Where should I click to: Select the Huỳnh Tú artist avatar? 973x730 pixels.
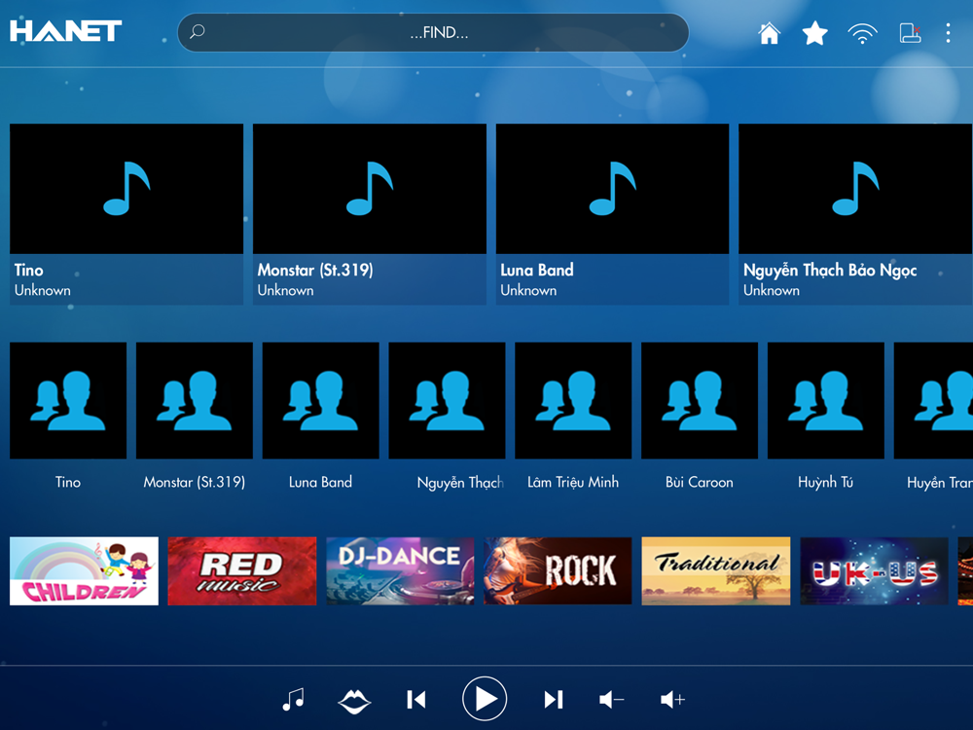pyautogui.click(x=826, y=400)
